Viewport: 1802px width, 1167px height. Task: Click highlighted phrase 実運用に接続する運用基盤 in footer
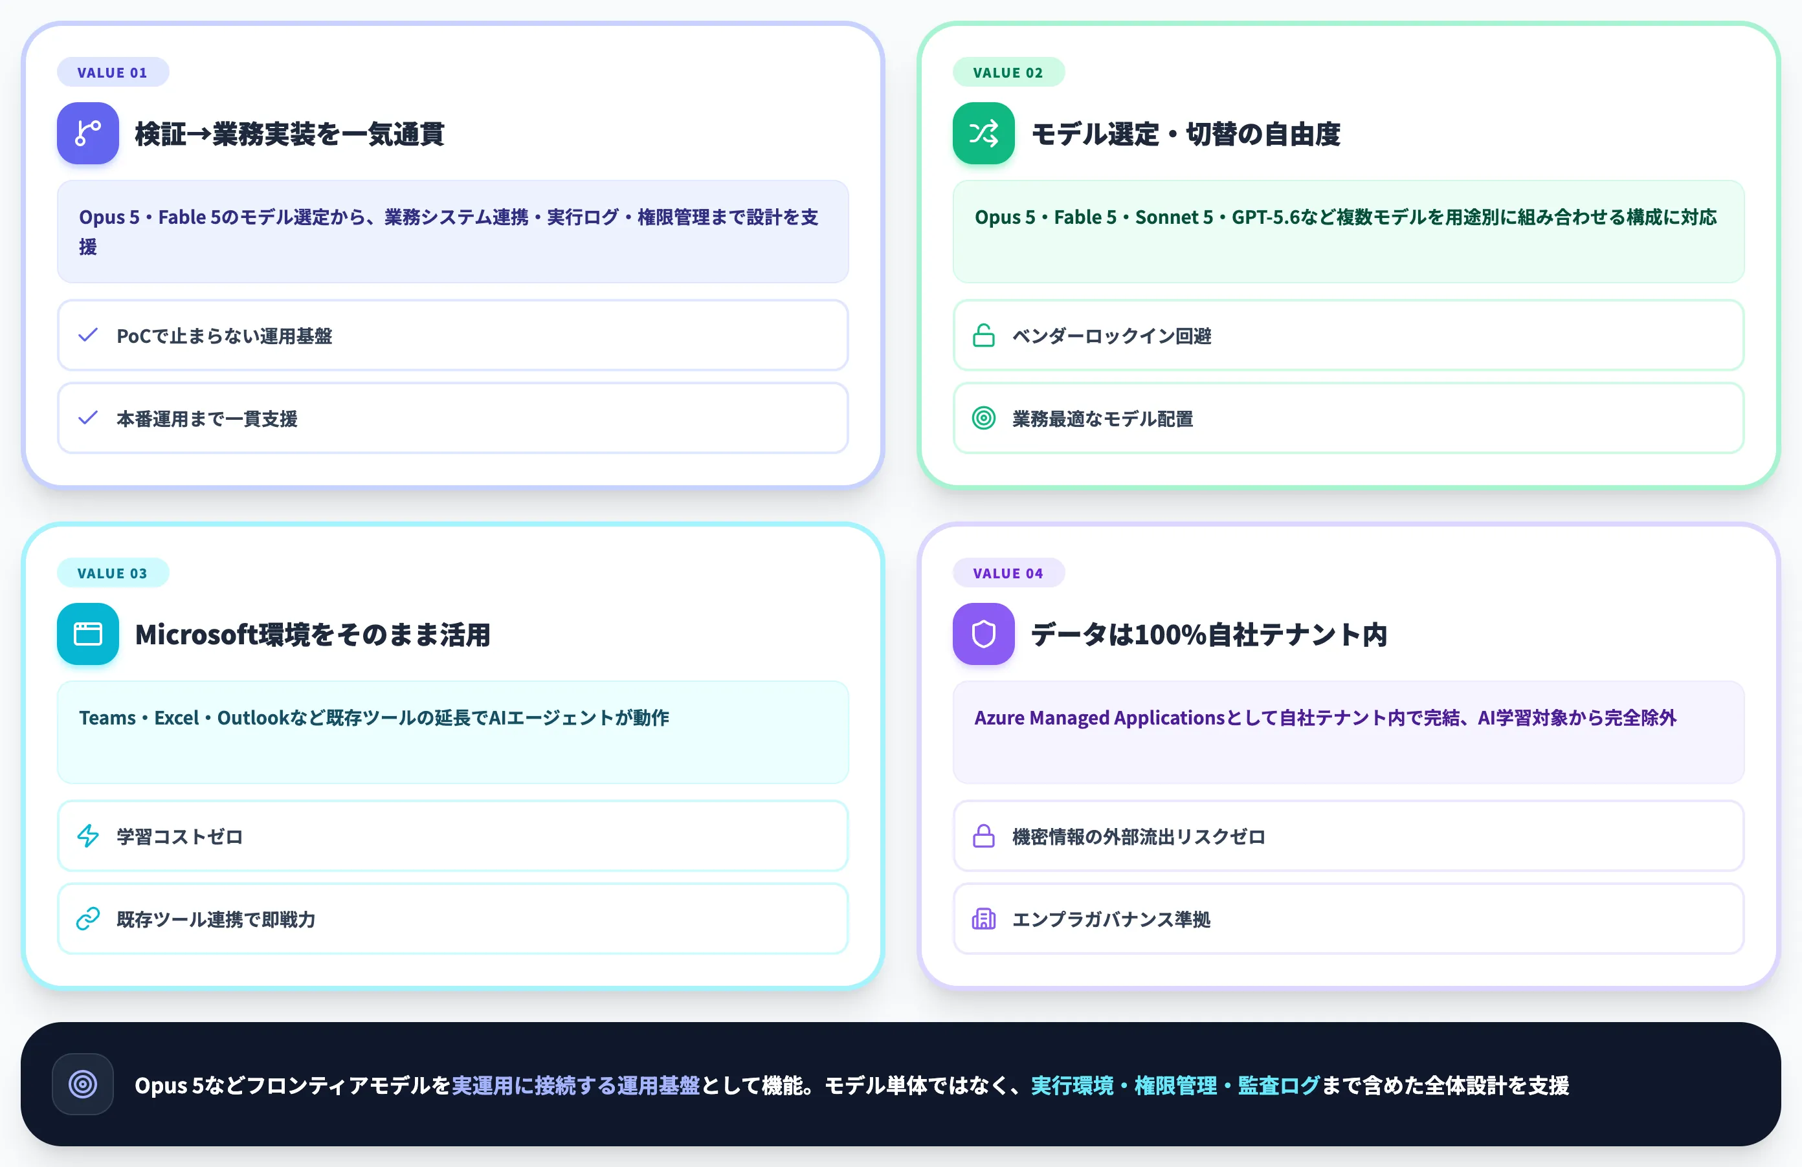coord(575,1085)
